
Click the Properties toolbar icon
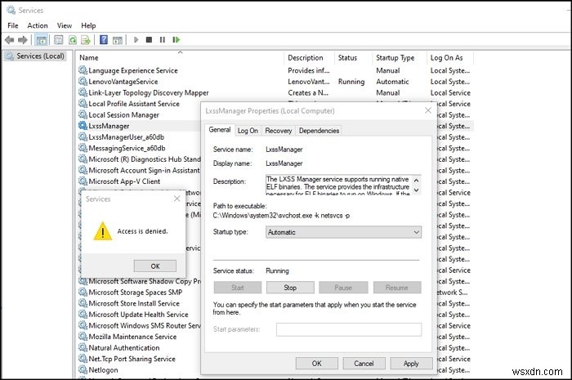click(58, 40)
